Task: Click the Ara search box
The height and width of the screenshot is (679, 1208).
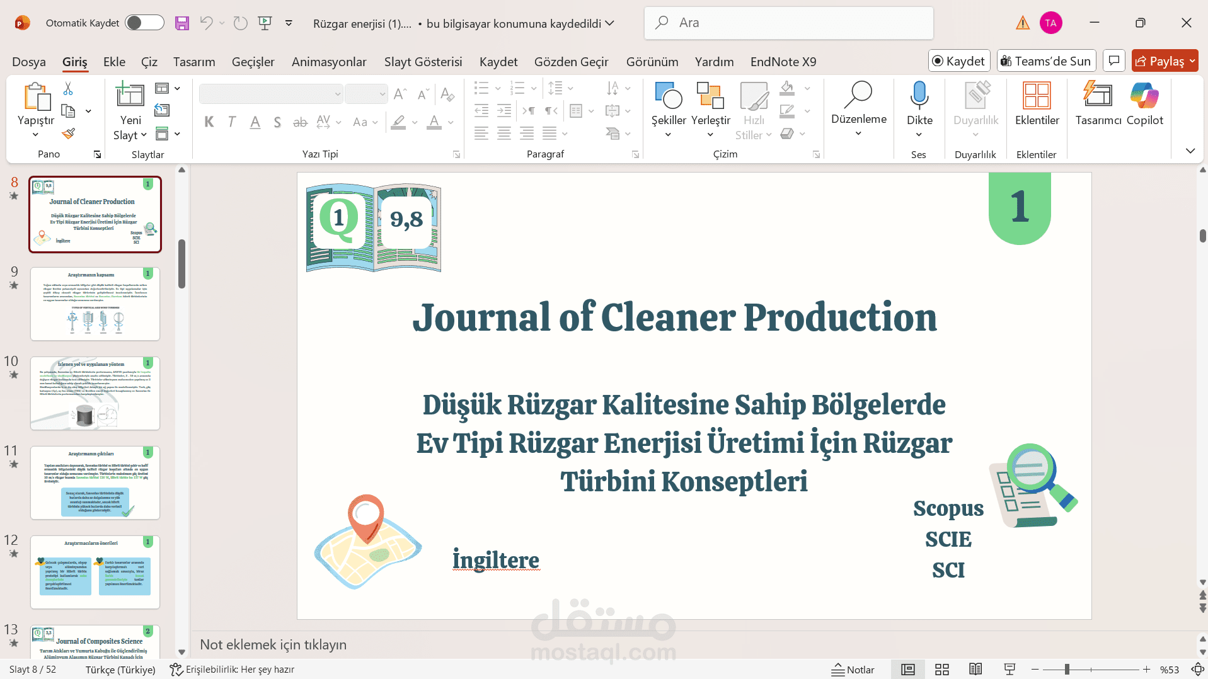Action: click(788, 23)
